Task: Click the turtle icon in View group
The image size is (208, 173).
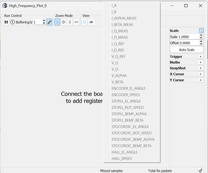Action: [91, 22]
